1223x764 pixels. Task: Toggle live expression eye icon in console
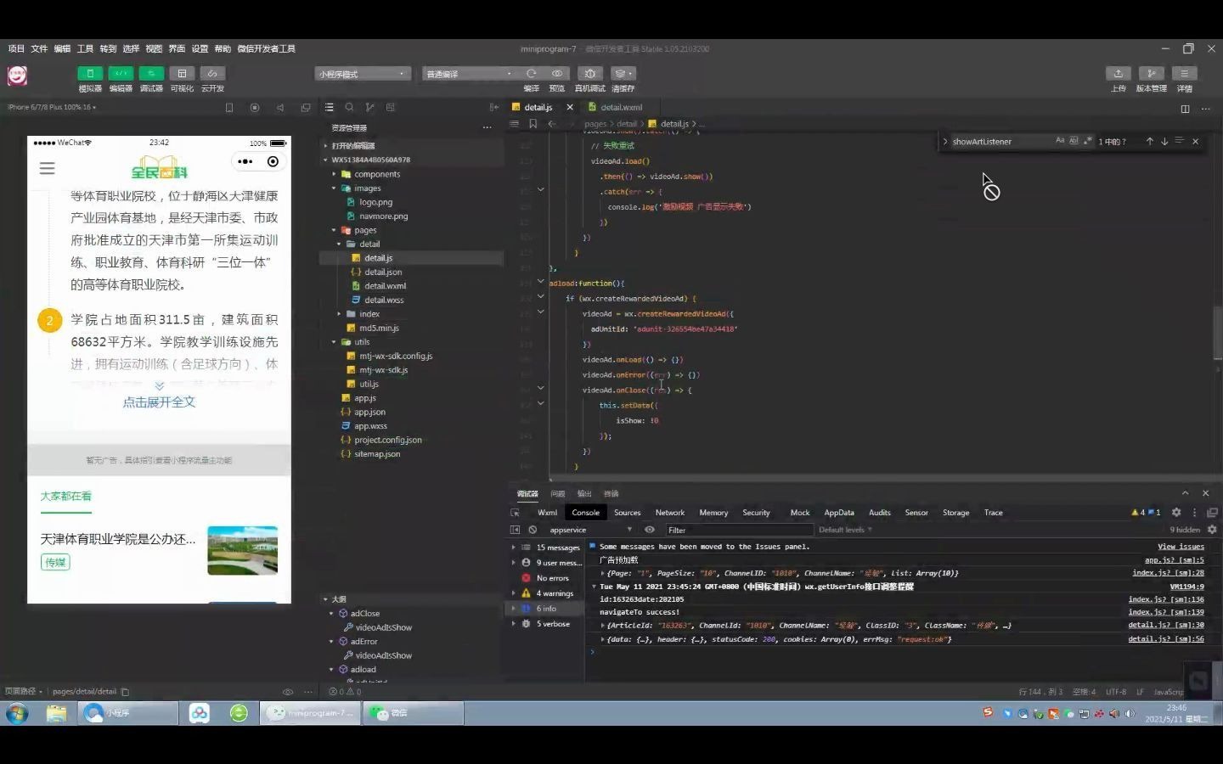click(x=650, y=530)
